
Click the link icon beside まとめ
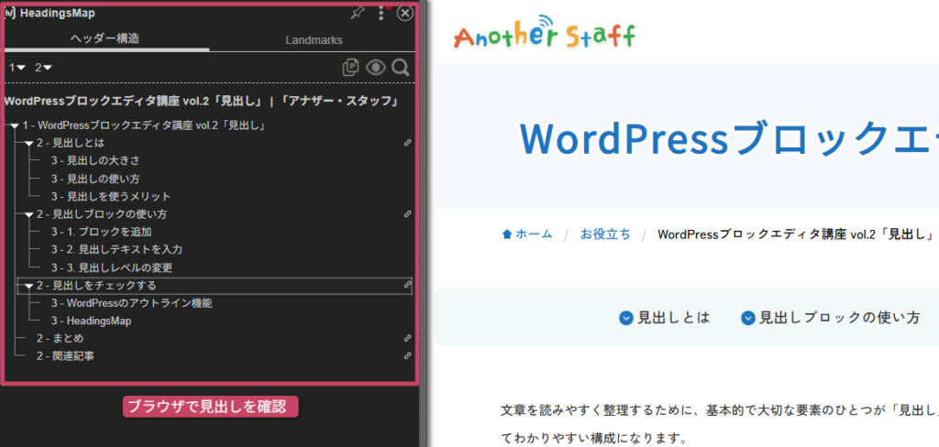tap(408, 338)
